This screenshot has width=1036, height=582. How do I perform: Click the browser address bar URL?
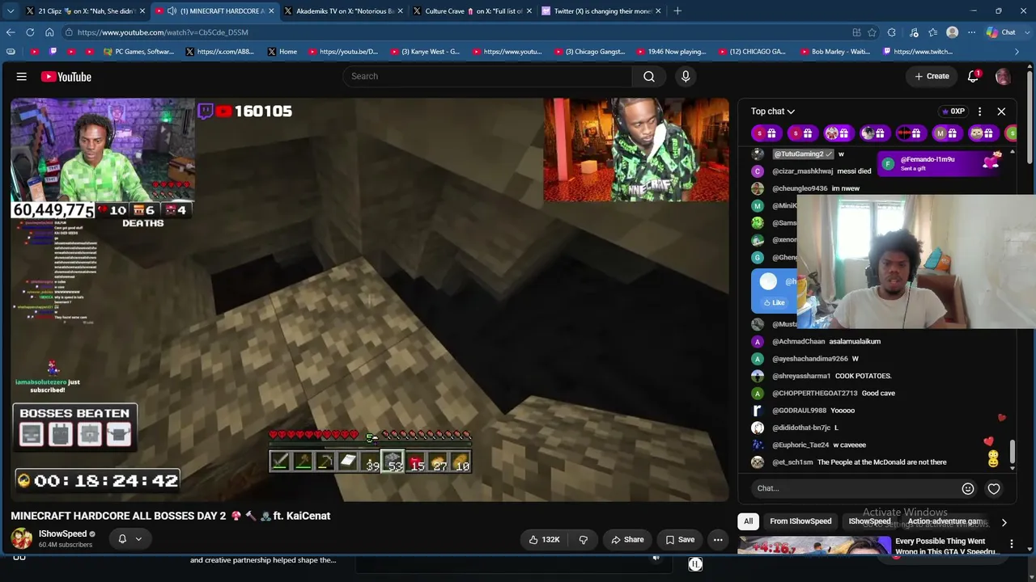point(163,32)
